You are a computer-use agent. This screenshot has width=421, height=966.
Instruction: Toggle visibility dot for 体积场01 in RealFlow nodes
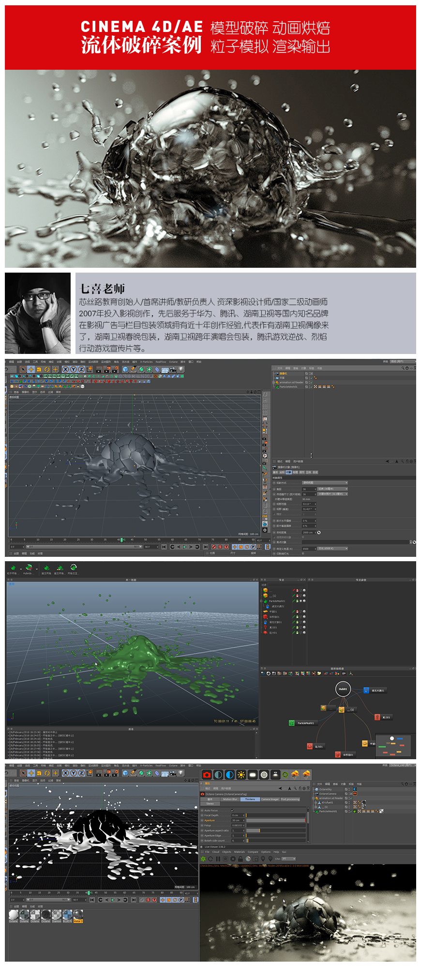pyautogui.click(x=304, y=617)
